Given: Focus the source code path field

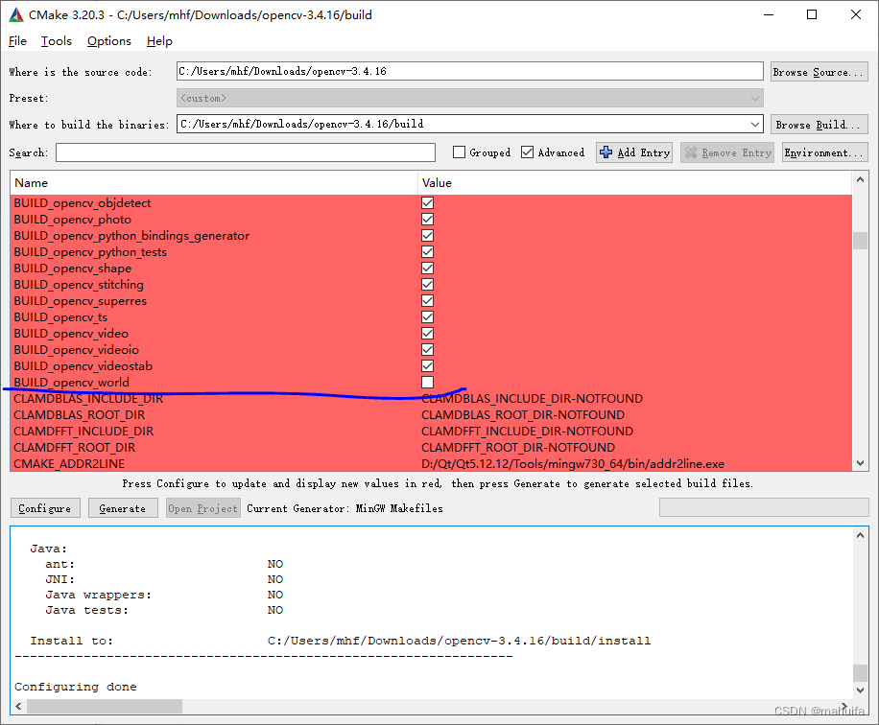Looking at the screenshot, I should pos(470,71).
